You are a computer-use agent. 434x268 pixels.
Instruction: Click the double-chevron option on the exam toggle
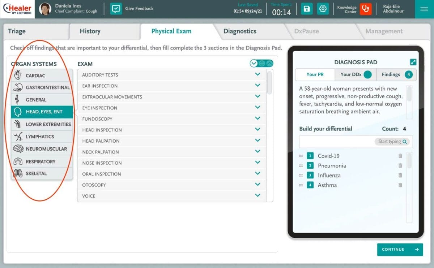(261, 63)
